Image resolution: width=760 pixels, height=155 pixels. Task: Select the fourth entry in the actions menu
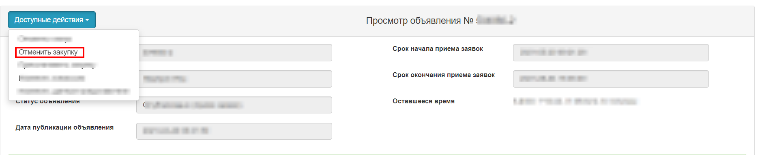click(x=52, y=78)
